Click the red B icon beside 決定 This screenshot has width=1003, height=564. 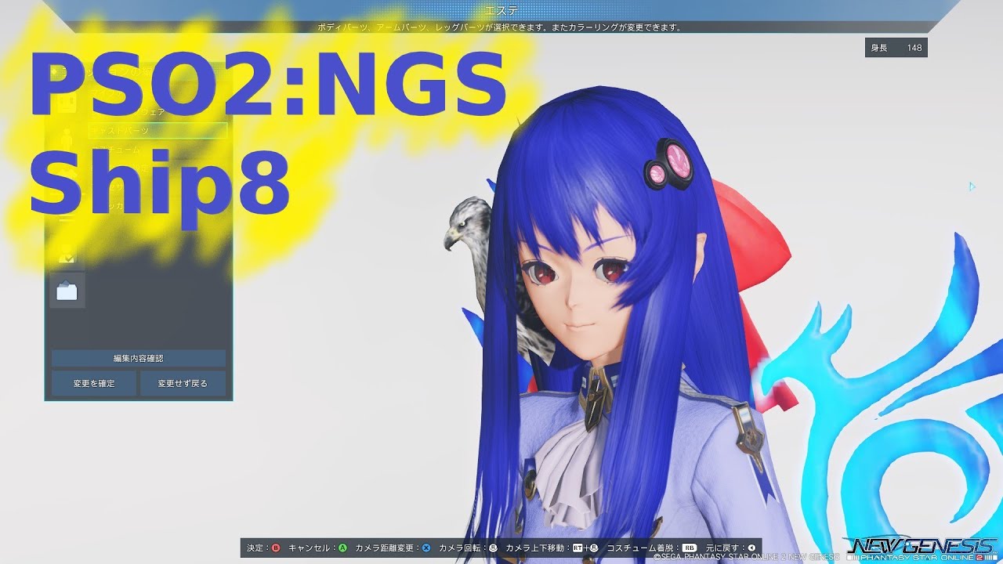pos(276,548)
